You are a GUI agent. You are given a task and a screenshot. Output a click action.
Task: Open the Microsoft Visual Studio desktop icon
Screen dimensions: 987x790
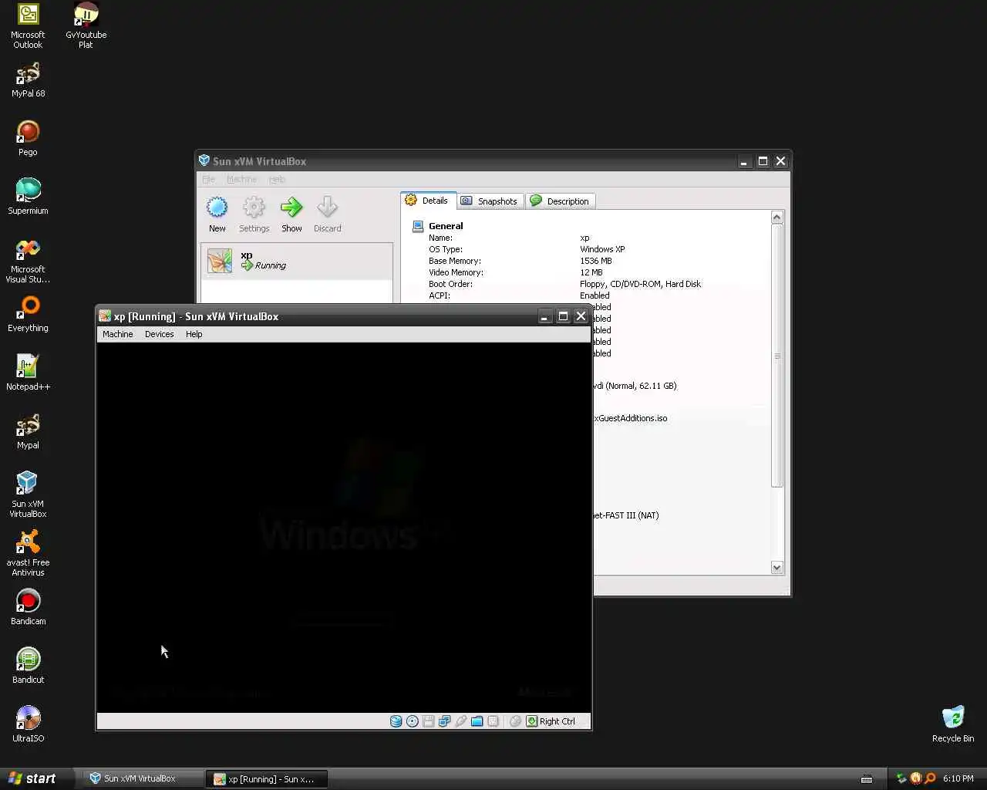click(x=28, y=261)
